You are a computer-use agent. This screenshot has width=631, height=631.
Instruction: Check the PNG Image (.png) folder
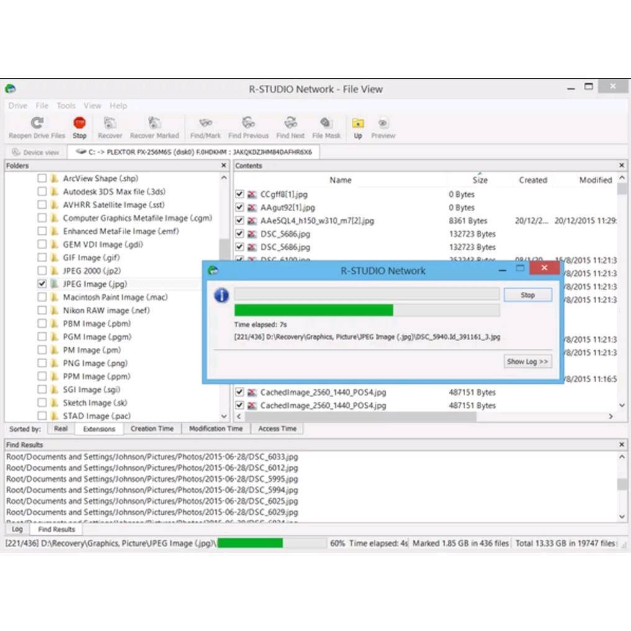pos(42,363)
